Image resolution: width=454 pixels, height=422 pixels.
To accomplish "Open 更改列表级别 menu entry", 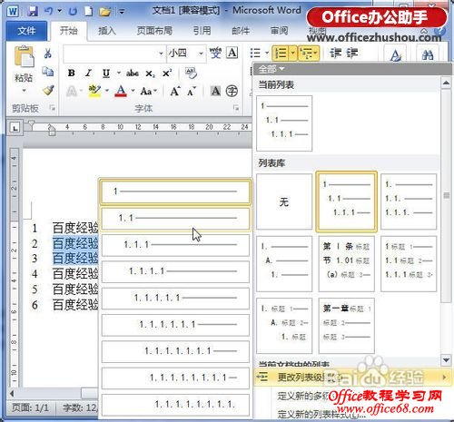I will coord(352,378).
